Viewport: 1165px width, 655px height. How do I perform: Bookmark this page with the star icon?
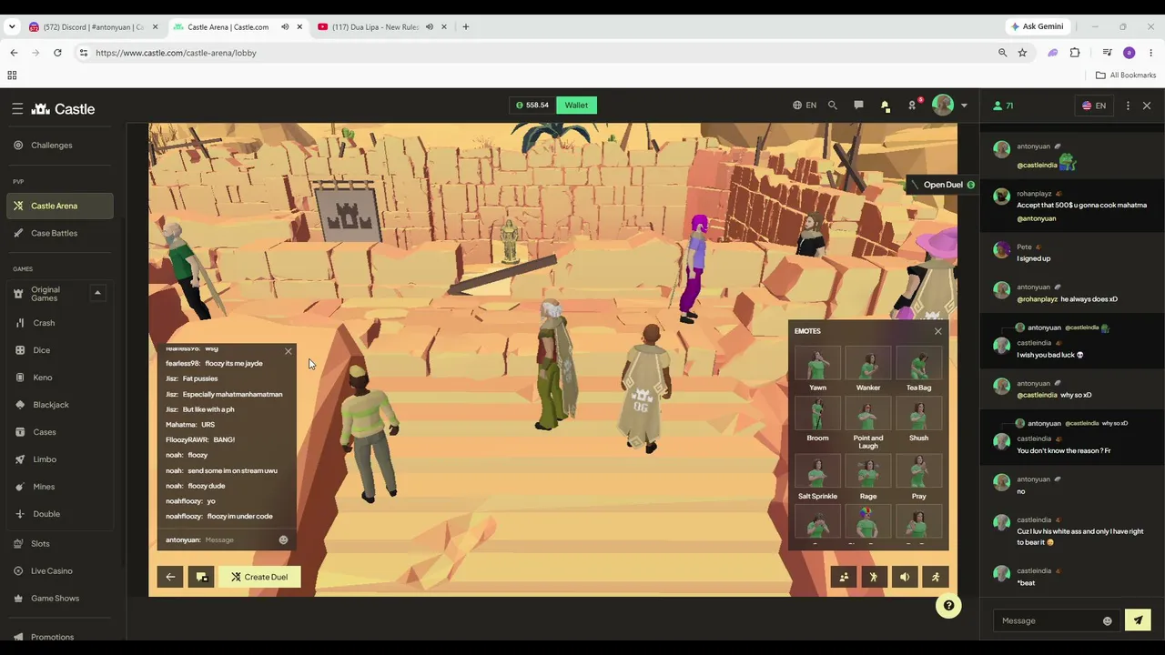pos(1022,53)
